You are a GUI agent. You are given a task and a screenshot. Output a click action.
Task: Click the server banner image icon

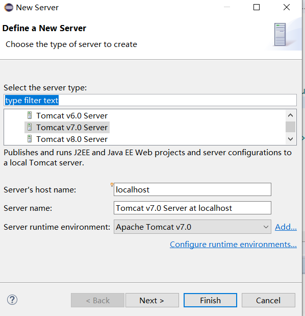click(280, 35)
